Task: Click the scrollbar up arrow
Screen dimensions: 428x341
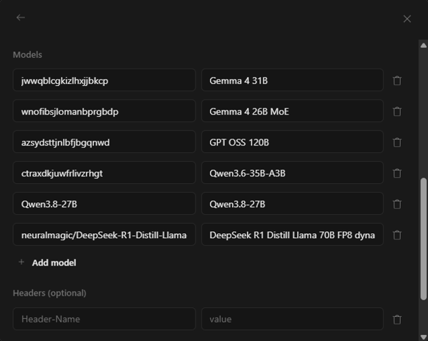Action: [423, 45]
